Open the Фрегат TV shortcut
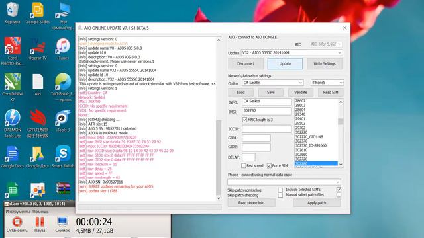 pos(38,49)
